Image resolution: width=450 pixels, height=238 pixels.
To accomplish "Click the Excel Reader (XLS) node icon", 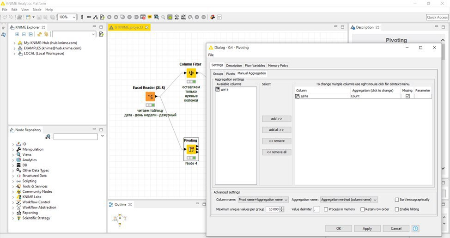I will point(150,97).
